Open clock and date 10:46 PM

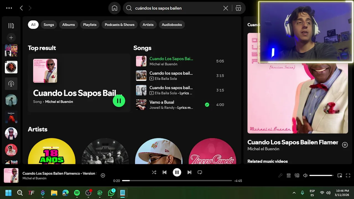pyautogui.click(x=342, y=193)
